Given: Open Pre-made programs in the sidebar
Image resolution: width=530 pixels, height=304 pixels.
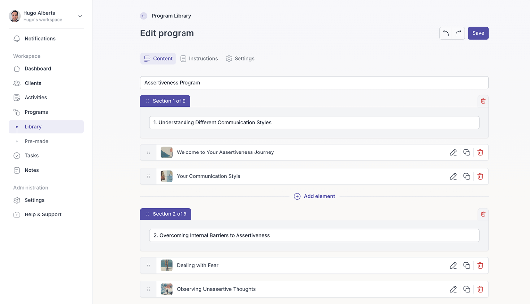Looking at the screenshot, I should [36, 141].
